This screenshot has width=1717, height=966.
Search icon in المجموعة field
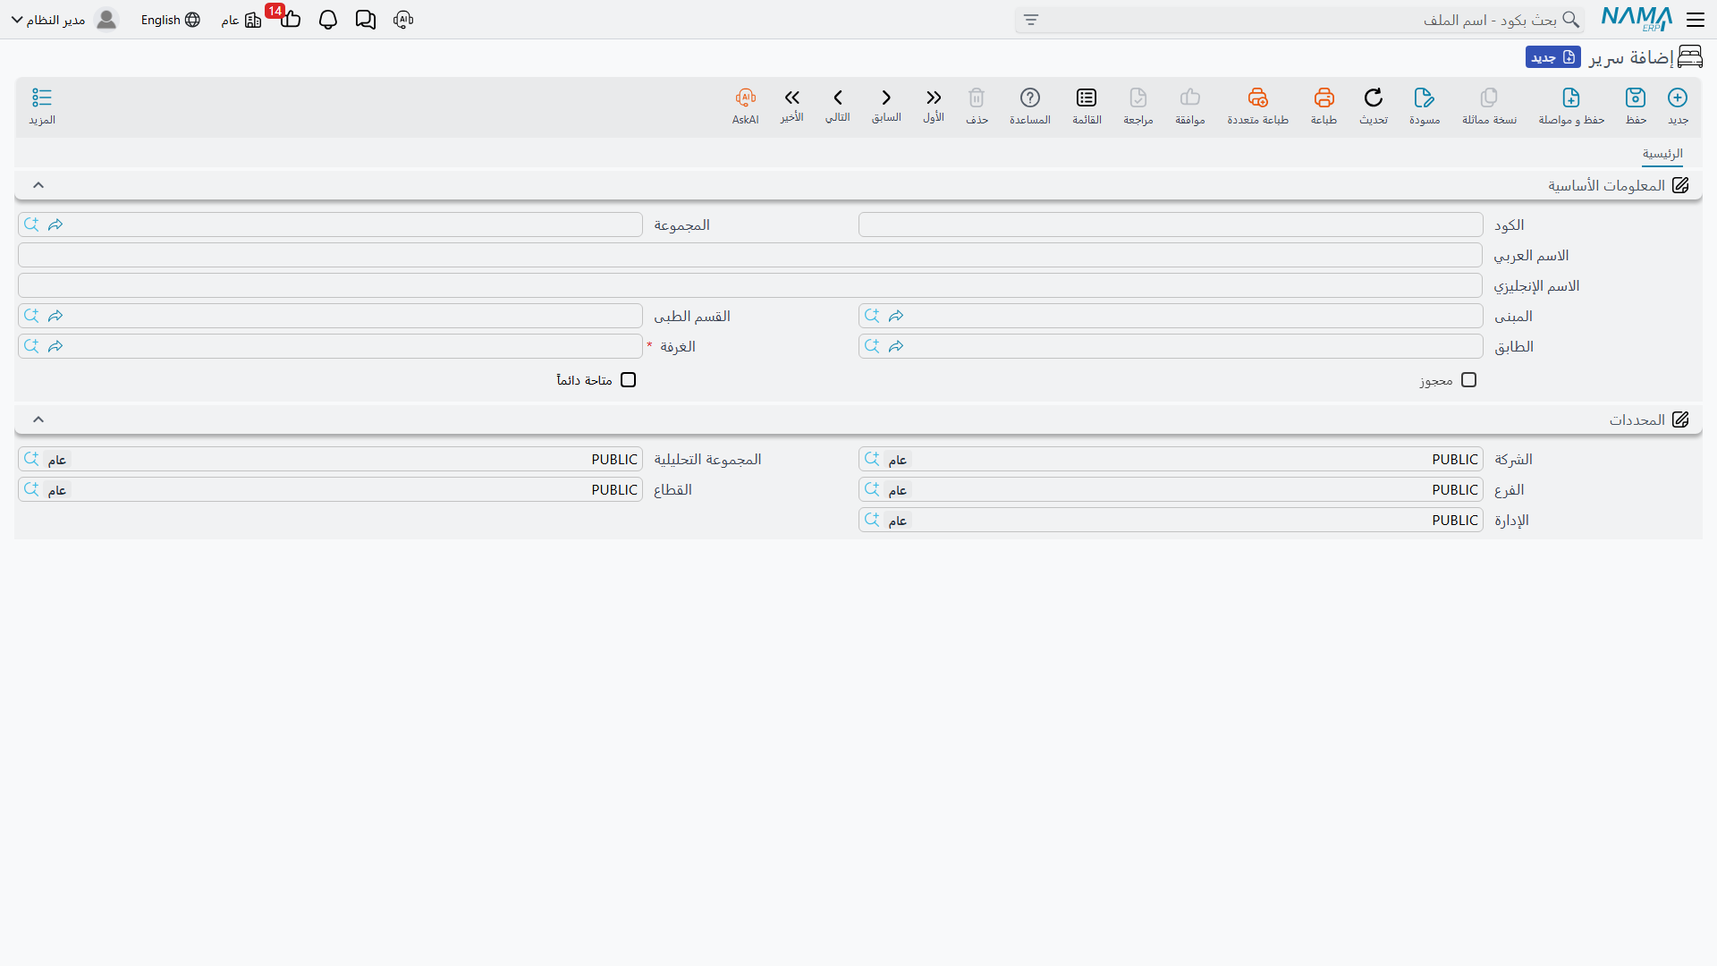31,225
